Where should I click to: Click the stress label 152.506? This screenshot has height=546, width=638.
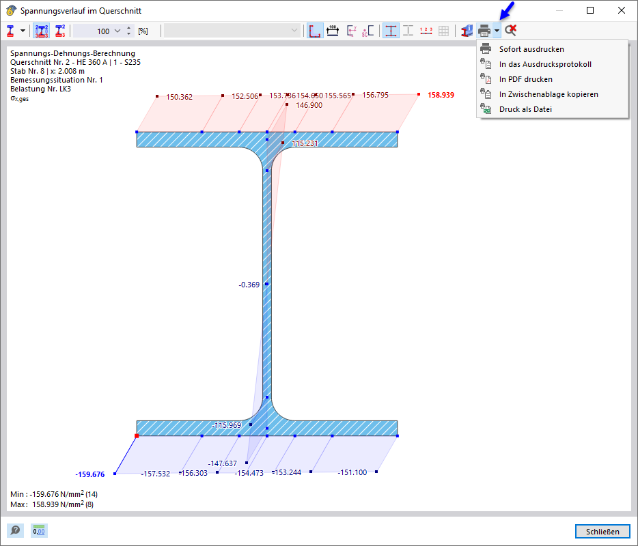245,96
